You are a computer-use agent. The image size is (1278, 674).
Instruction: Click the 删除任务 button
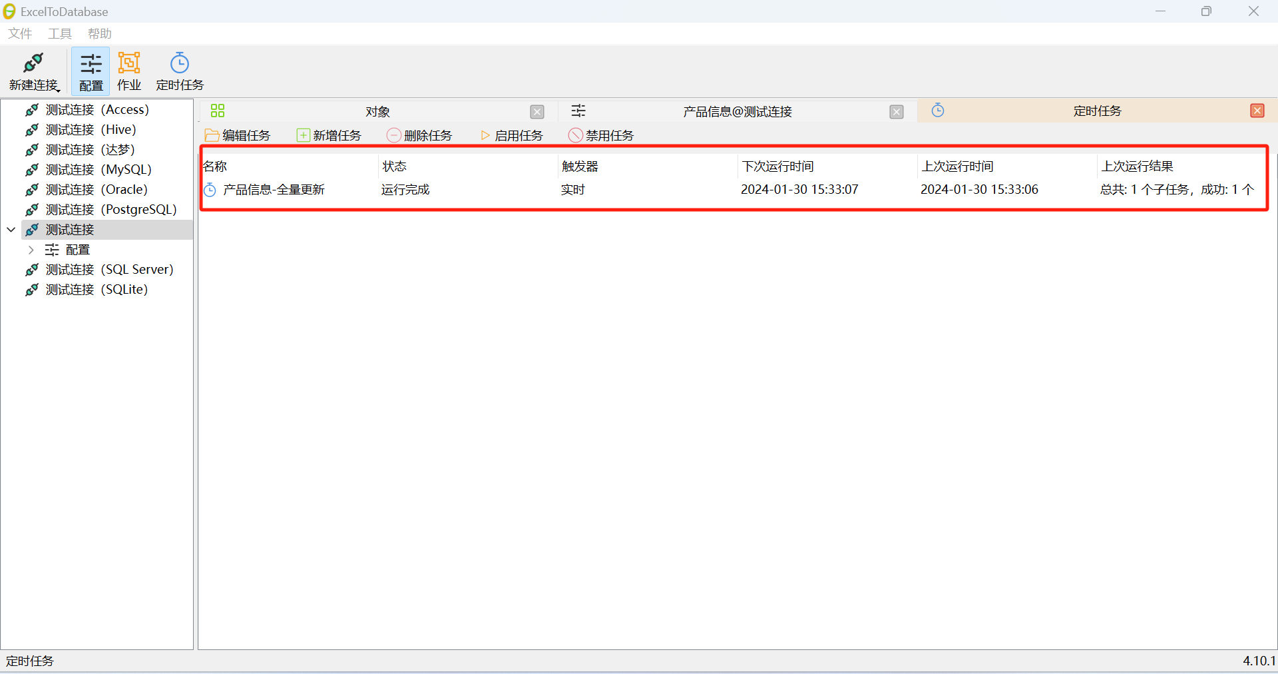tap(420, 135)
